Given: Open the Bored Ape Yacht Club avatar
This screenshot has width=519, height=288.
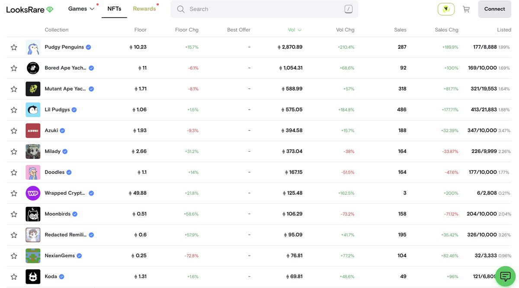Looking at the screenshot, I should tap(33, 68).
